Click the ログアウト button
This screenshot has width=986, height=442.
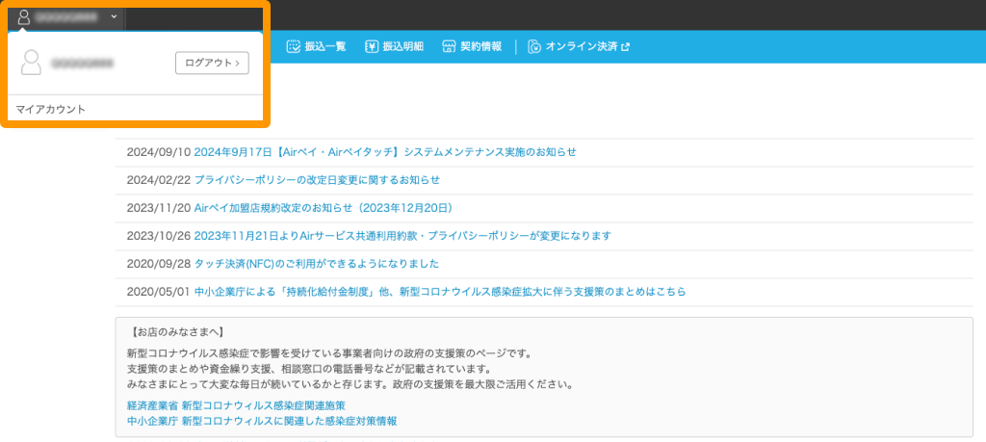click(x=212, y=63)
